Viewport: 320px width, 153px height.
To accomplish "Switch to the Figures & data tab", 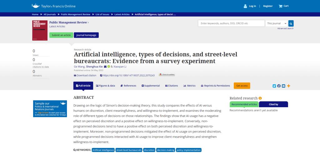I will point(105,86).
